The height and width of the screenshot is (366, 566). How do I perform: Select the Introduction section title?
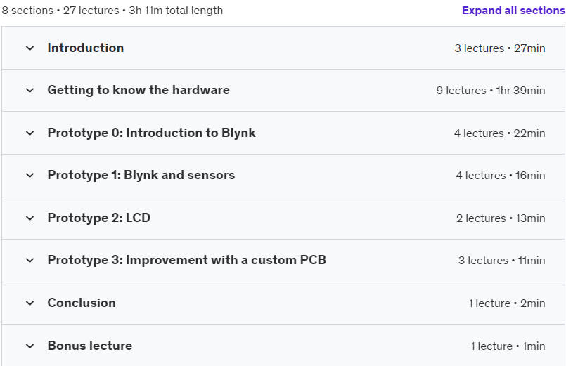(86, 48)
